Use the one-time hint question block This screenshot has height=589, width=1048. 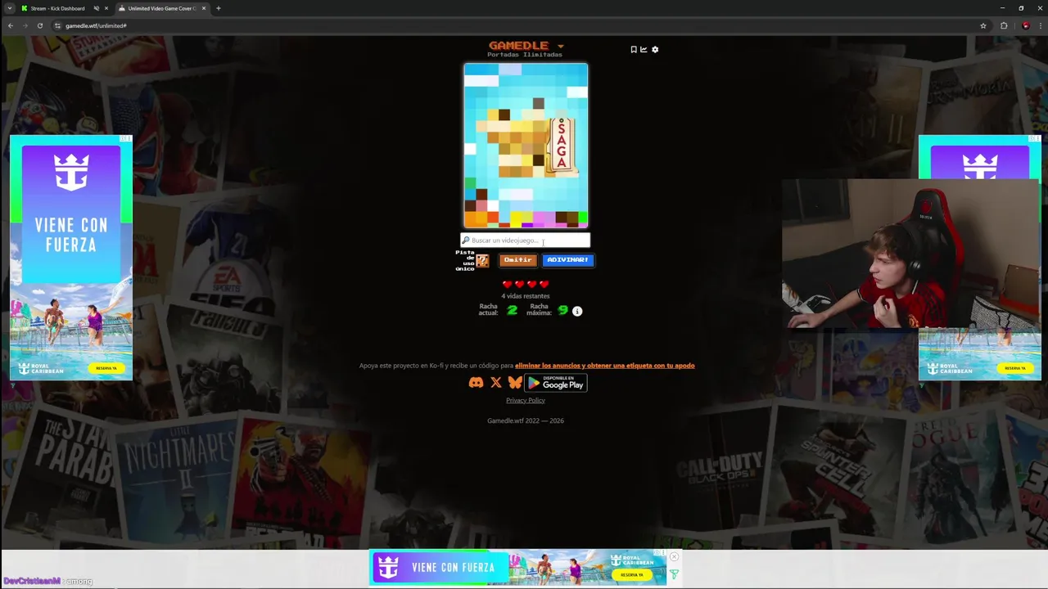click(x=482, y=260)
